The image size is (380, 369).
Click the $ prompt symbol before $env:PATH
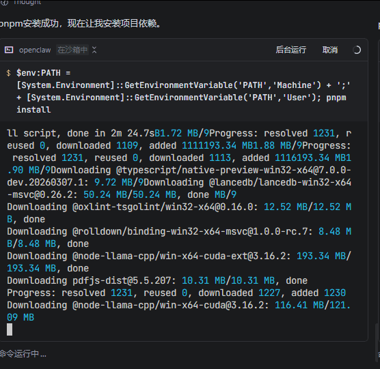click(9, 73)
